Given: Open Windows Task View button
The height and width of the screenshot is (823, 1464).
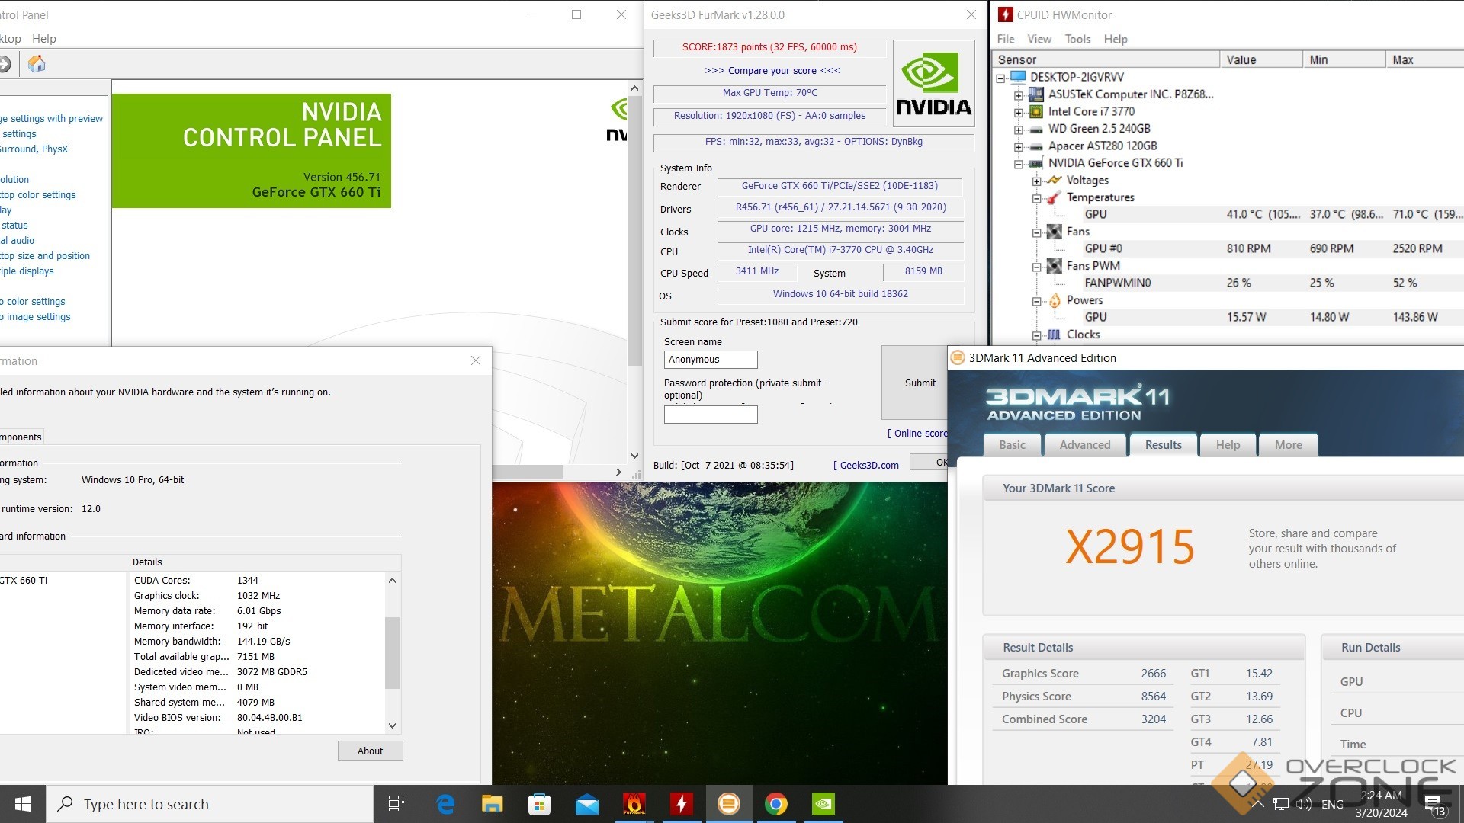Looking at the screenshot, I should pos(396,804).
